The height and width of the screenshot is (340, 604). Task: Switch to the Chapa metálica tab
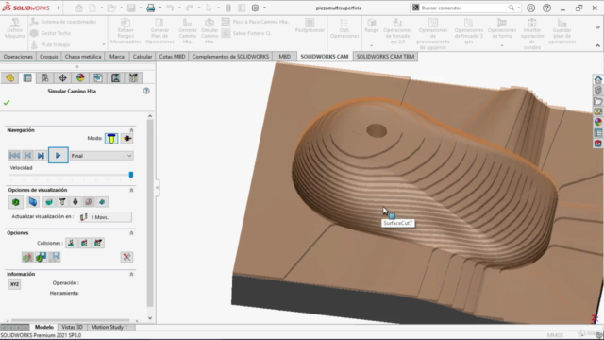[x=83, y=57]
